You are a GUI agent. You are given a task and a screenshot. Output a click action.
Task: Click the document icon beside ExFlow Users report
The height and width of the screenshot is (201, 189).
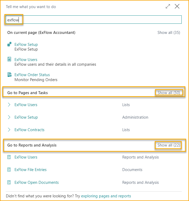point(9,157)
